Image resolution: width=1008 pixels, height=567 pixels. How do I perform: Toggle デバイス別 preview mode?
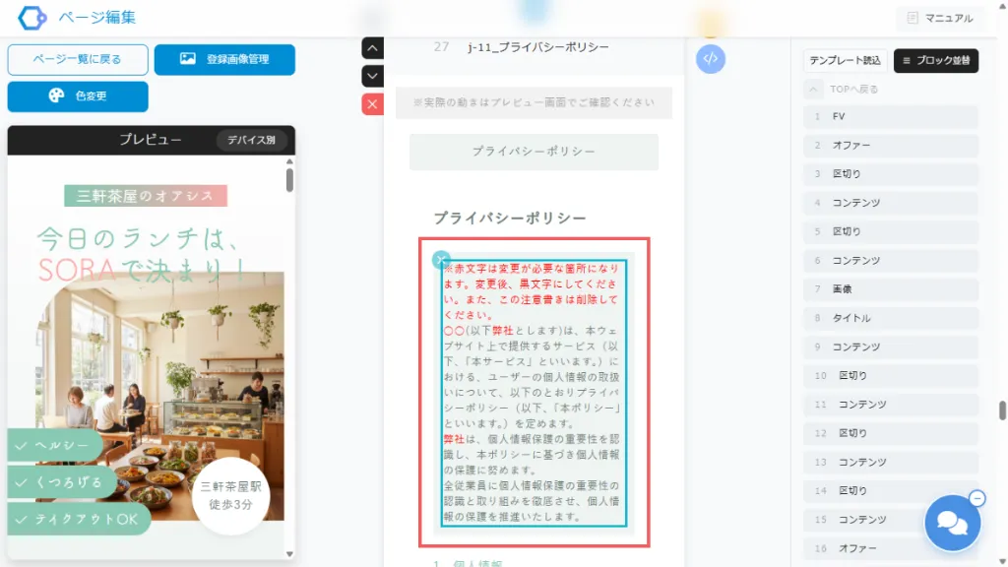(x=251, y=140)
